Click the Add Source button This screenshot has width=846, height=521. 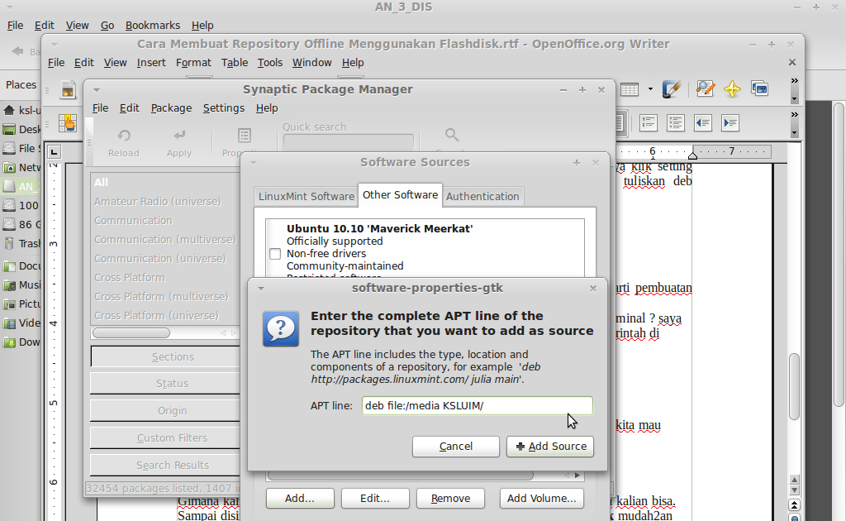click(x=550, y=447)
